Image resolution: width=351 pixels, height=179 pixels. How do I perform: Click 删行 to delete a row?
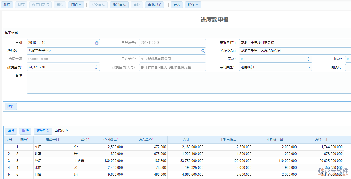[25, 131]
